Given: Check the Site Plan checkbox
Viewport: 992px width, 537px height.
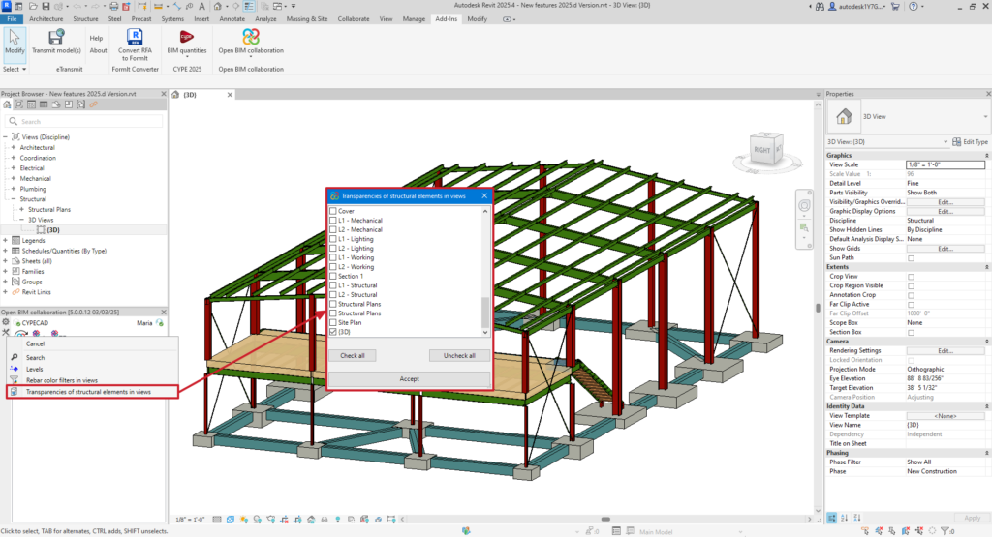Looking at the screenshot, I should (333, 322).
